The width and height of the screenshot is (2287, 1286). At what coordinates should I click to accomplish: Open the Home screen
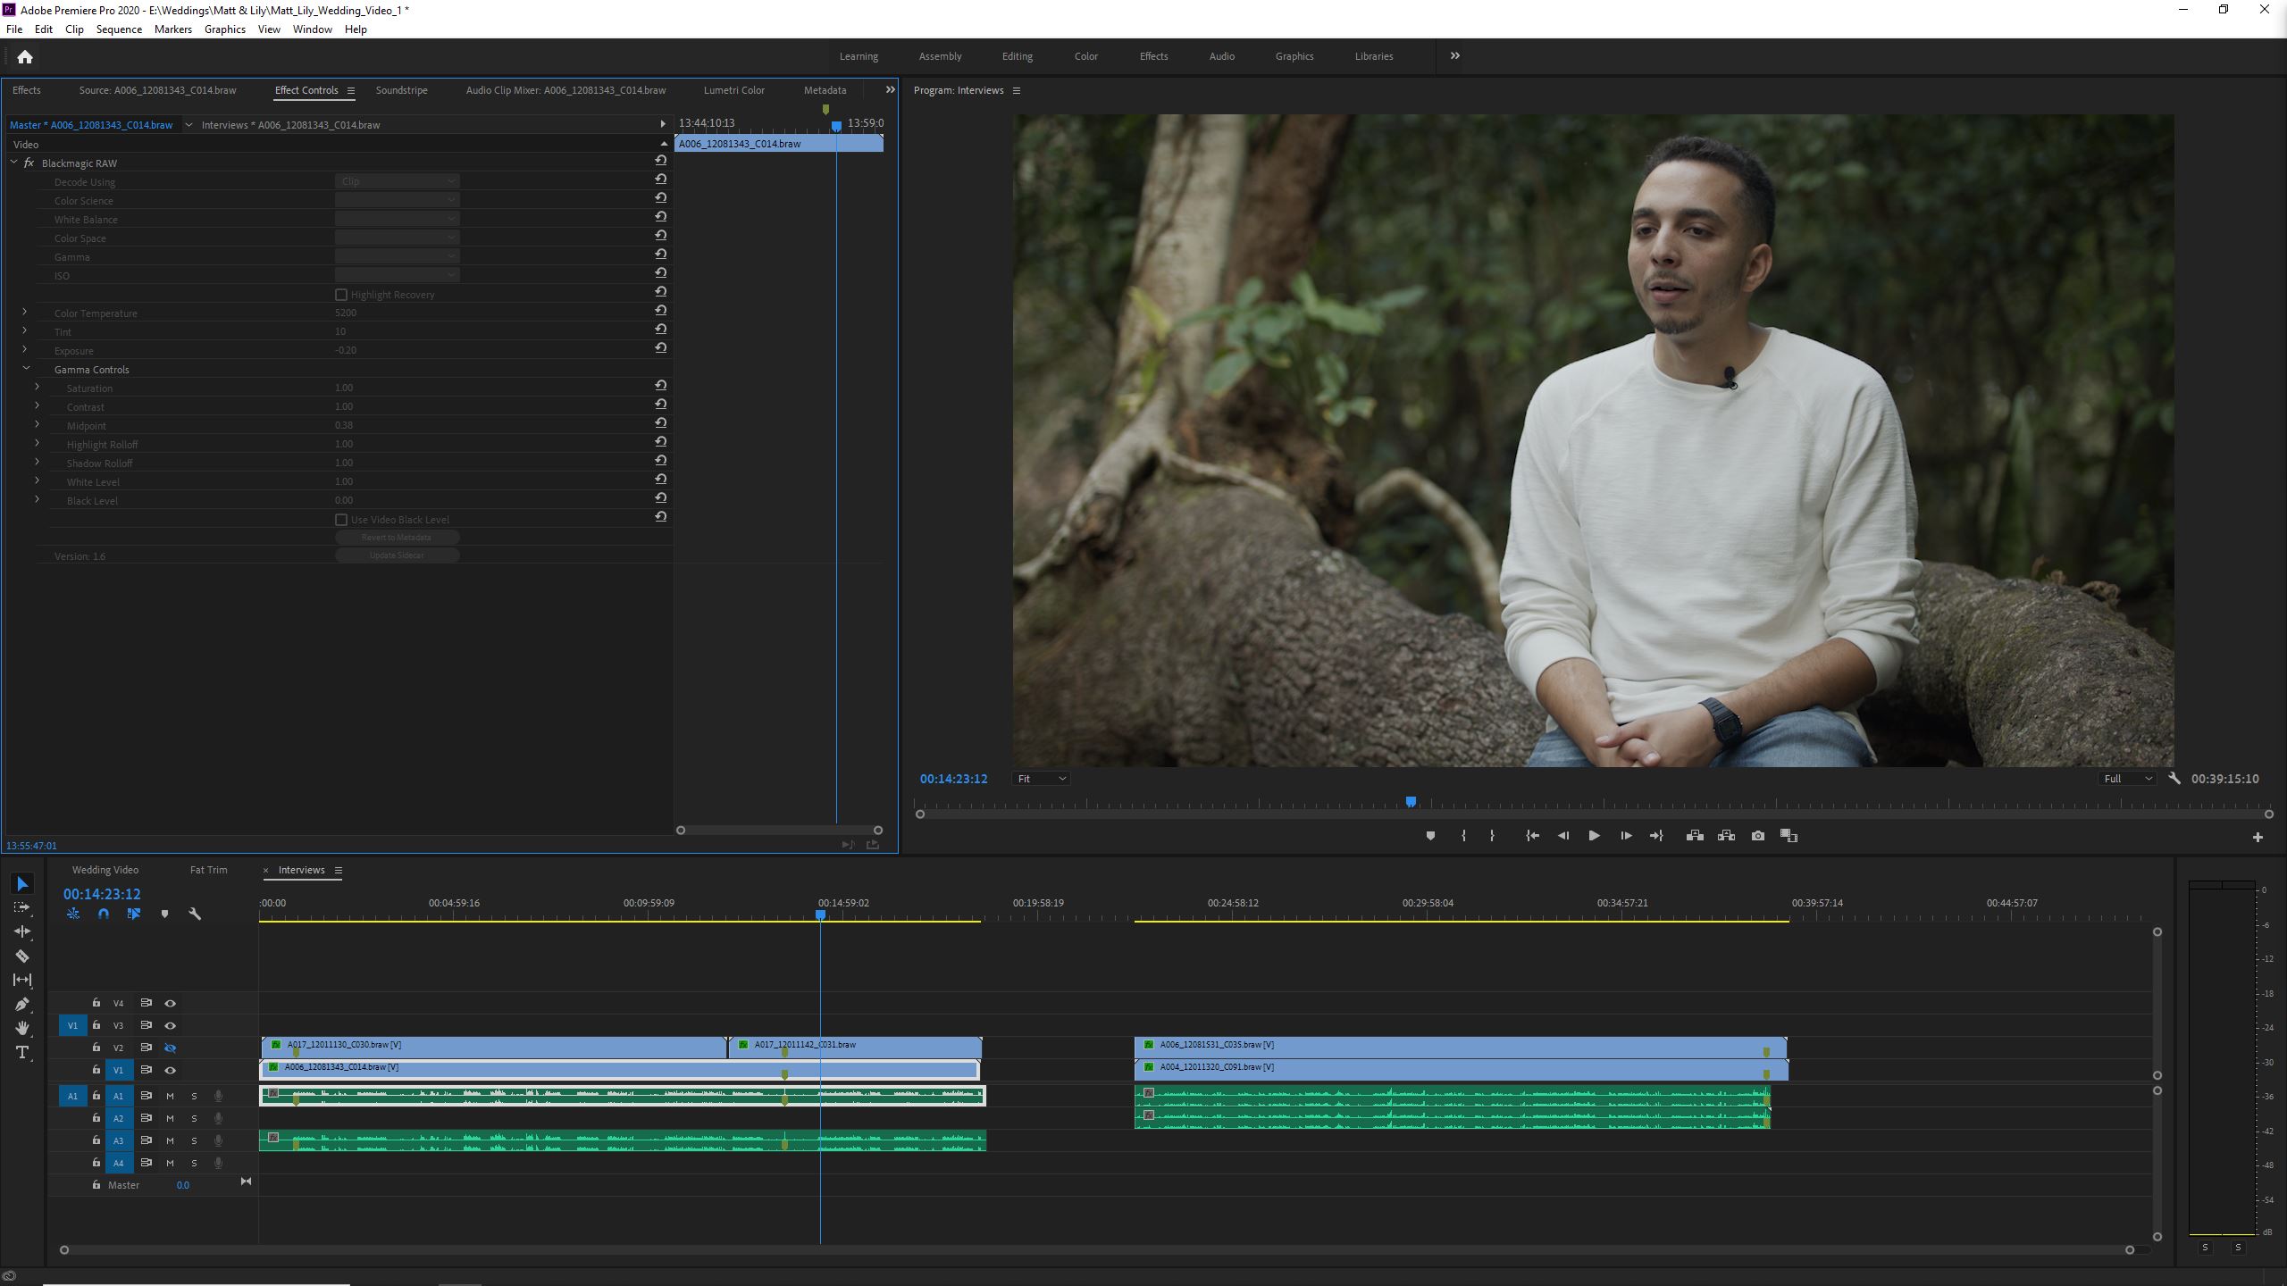click(x=25, y=57)
